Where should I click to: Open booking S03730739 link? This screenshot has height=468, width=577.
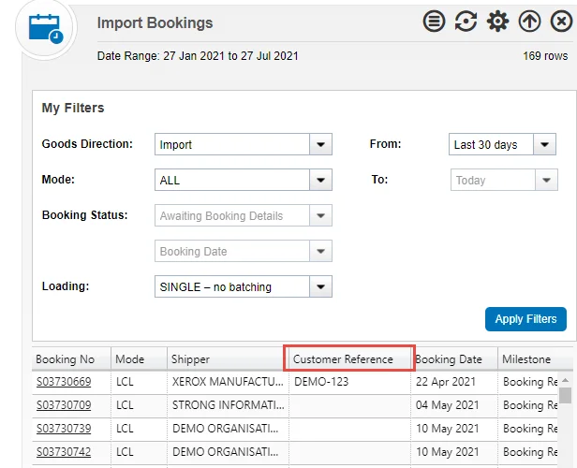point(64,429)
